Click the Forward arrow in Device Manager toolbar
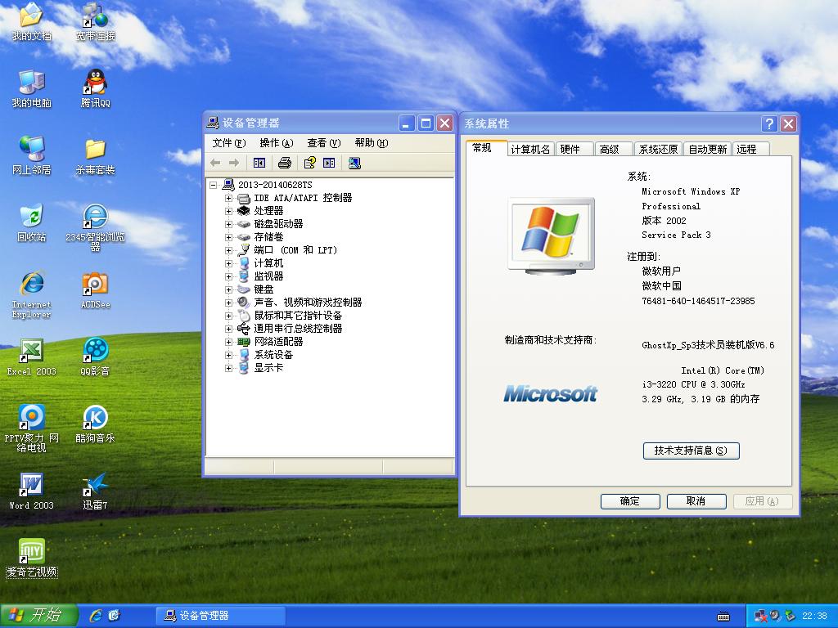Viewport: 838px width, 628px height. pyautogui.click(x=234, y=163)
